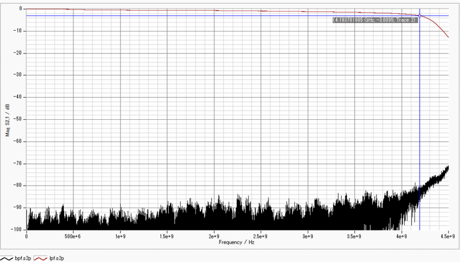Screen dimensions: 460x262
Task: Click the 2e+9 x-axis tick label
Action: (x=214, y=236)
